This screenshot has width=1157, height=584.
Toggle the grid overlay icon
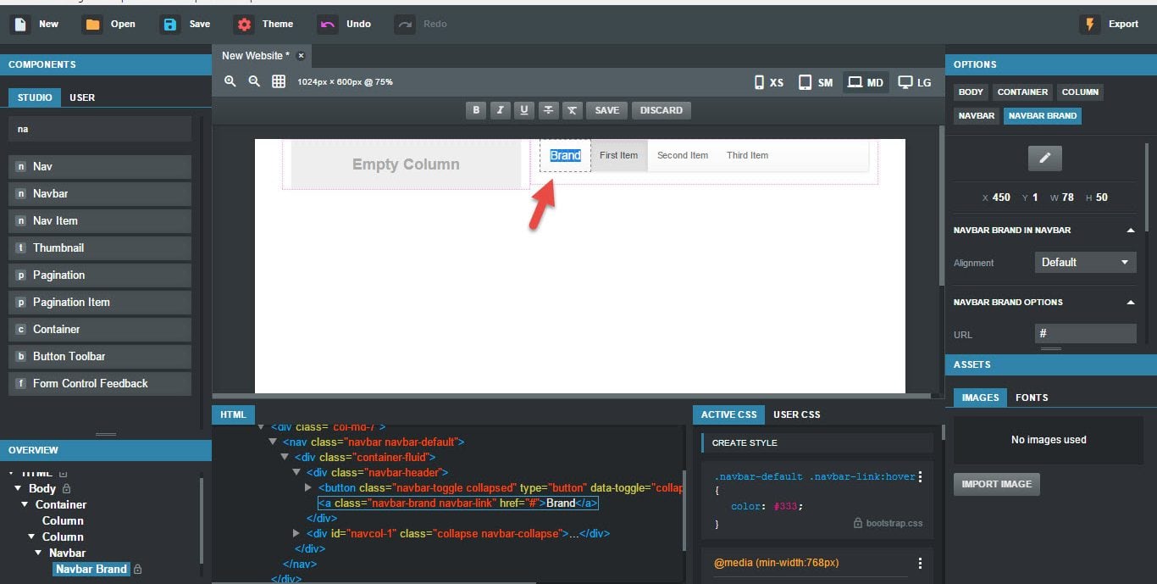point(279,81)
